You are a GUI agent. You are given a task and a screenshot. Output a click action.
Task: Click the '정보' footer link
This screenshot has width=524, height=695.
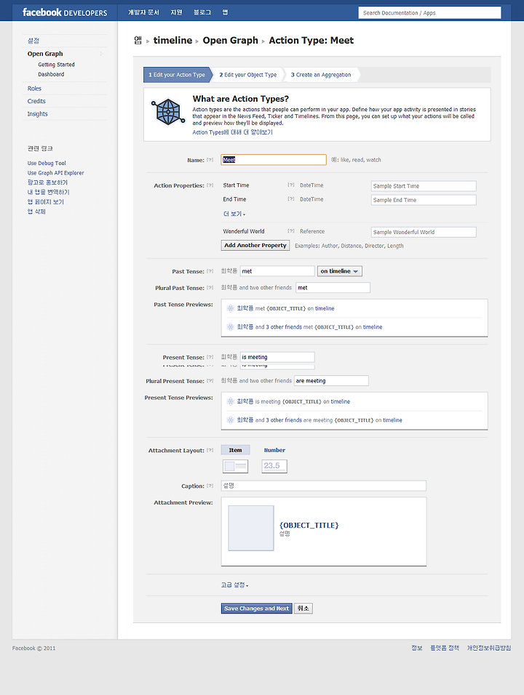pos(416,648)
